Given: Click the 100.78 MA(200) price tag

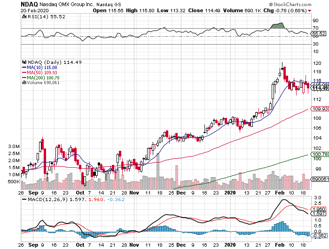Looking at the screenshot, I should click(x=319, y=154).
